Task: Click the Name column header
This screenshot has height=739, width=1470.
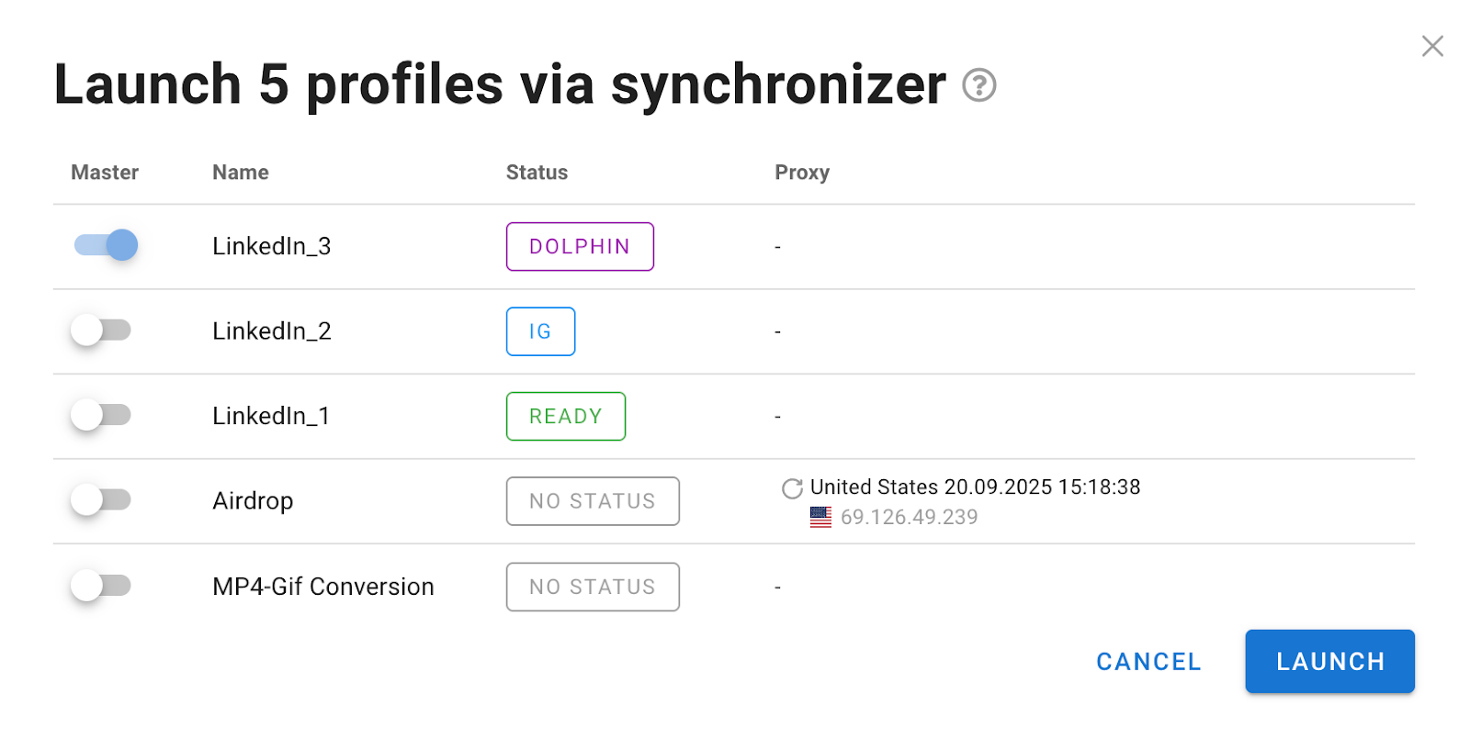Action: point(241,173)
